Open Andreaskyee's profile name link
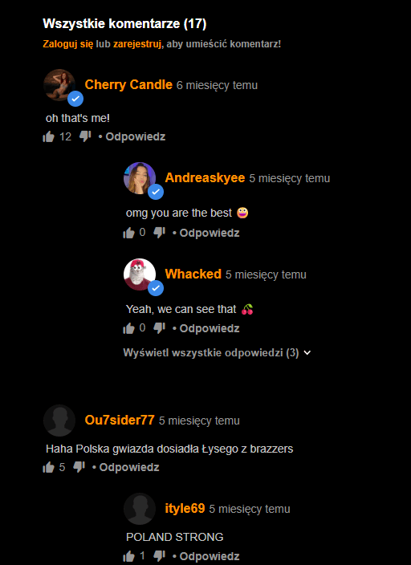The image size is (411, 565). 205,178
